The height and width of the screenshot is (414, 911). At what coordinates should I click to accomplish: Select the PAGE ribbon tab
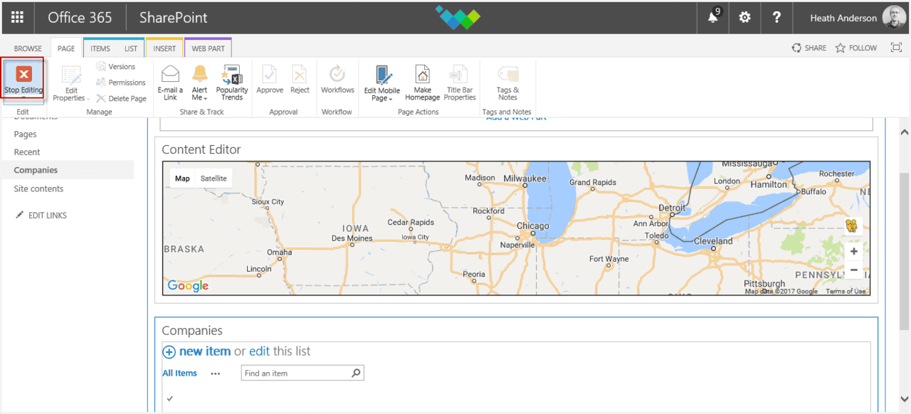pos(66,48)
